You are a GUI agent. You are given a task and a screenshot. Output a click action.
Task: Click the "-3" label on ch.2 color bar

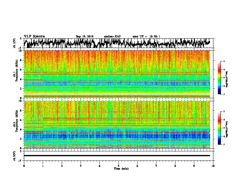click(x=224, y=112)
